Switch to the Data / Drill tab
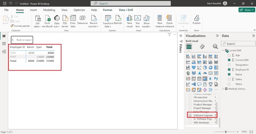The height and width of the screenshot is (134, 256). pos(126,10)
